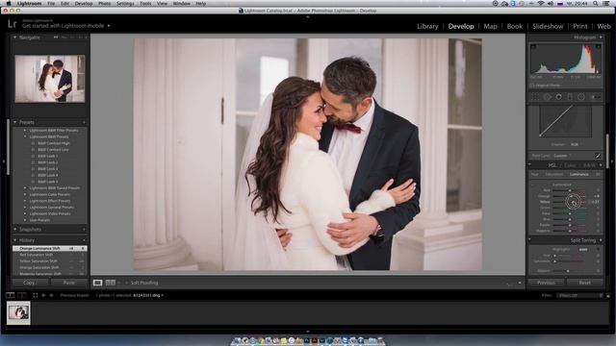Open Before/After comparison view in toolbar

point(111,283)
